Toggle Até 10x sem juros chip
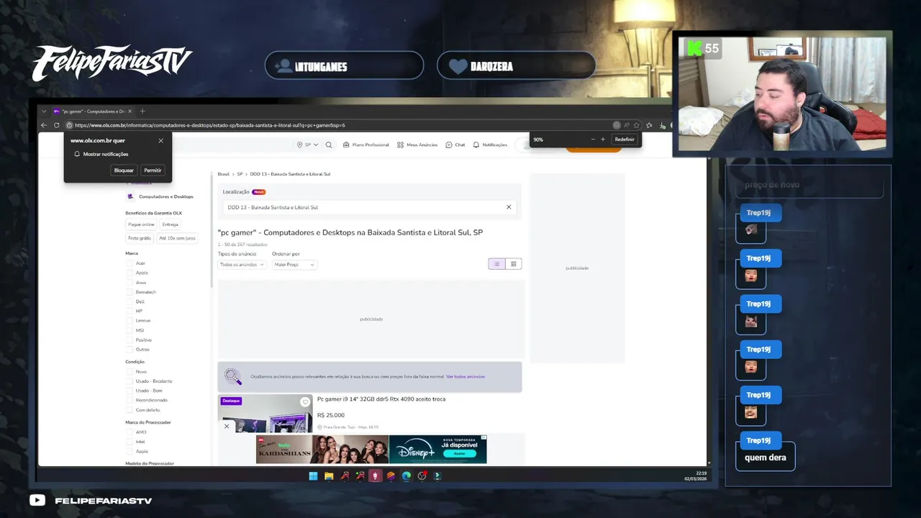Image resolution: width=921 pixels, height=518 pixels. pos(177,238)
